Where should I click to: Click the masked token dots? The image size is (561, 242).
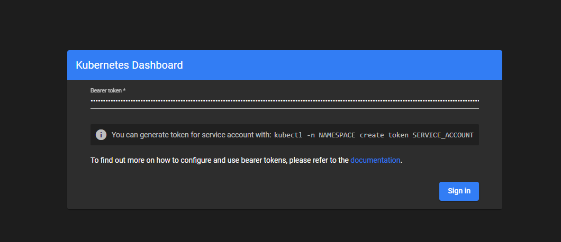(x=212, y=100)
